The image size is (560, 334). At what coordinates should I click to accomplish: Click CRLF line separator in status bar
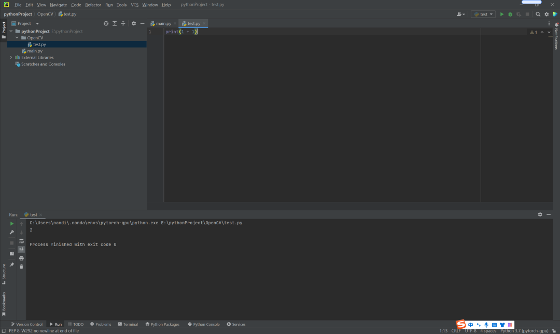(456, 331)
